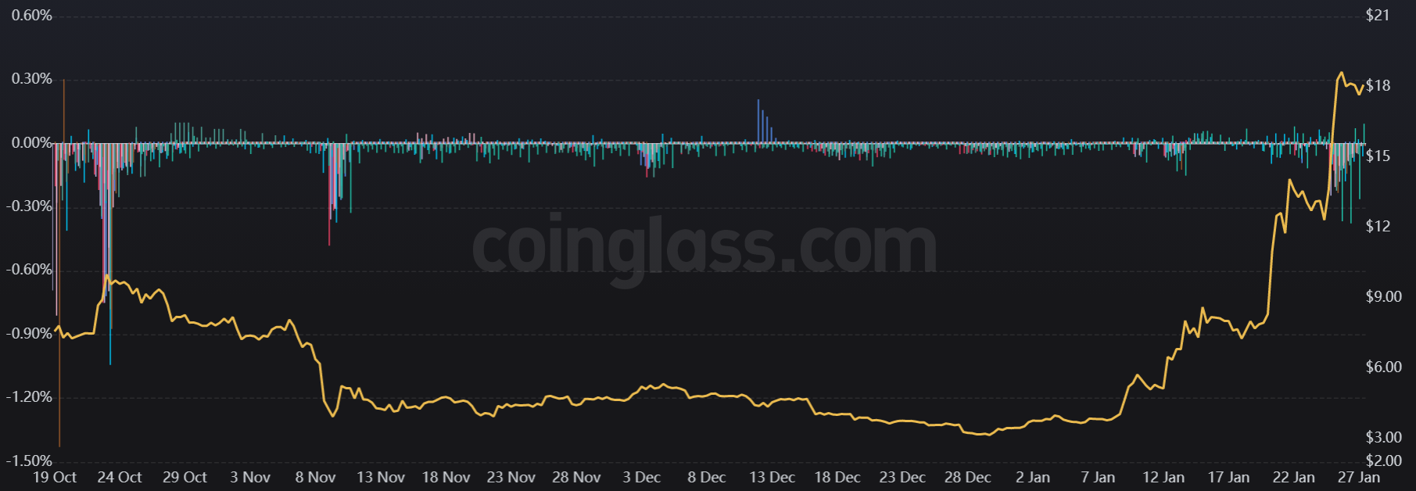This screenshot has width=1416, height=491.
Task: Click the $9.00 price axis label
Action: [x=1383, y=296]
